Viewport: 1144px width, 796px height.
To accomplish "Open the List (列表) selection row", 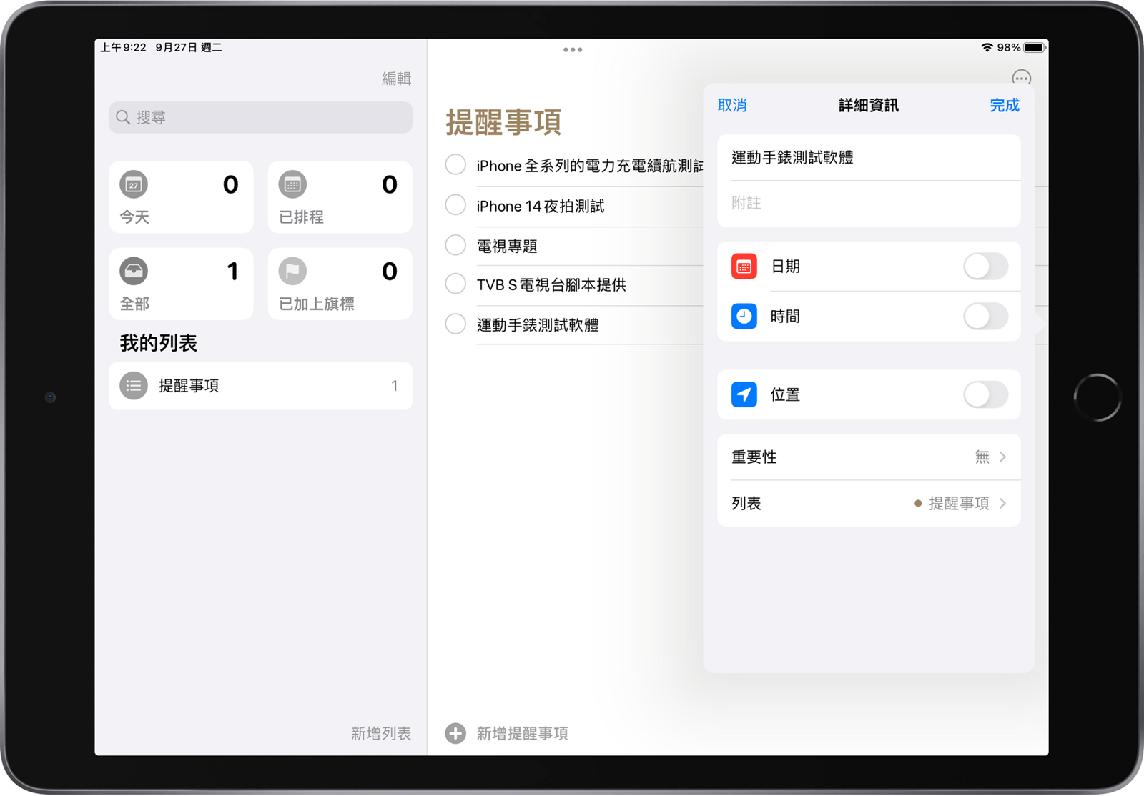I will [x=868, y=504].
